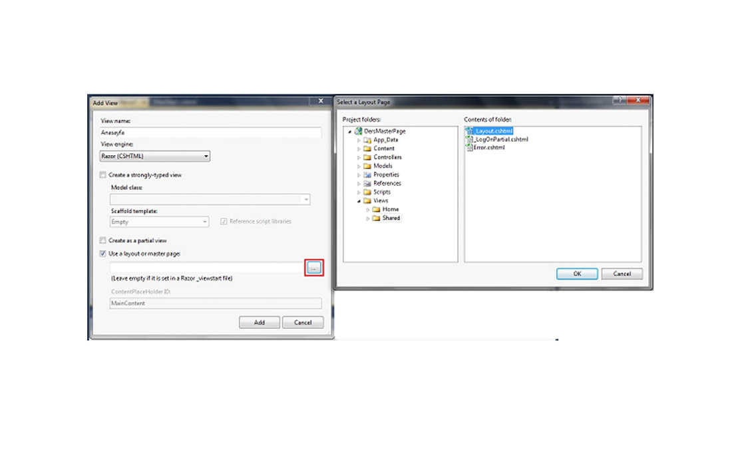Check Create as a partial view
Viewport: 732px width, 466px height.
click(102, 240)
